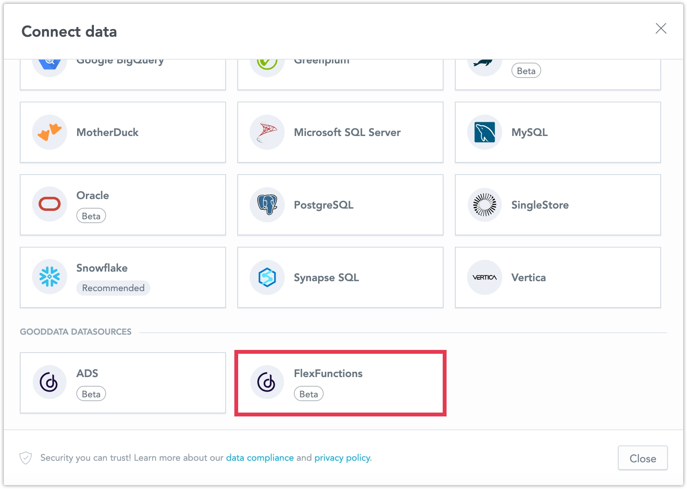Select the Snowflake label

coord(102,268)
